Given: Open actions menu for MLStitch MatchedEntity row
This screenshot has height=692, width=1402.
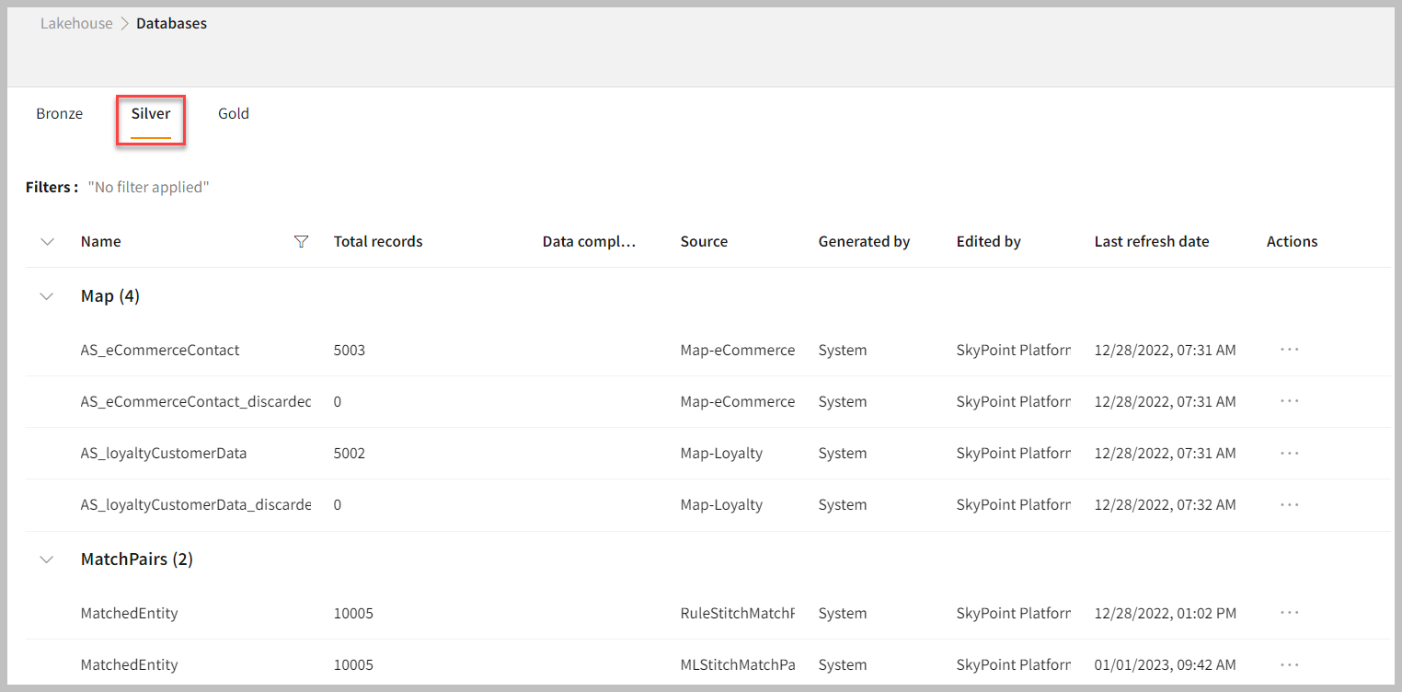Looking at the screenshot, I should (1289, 664).
